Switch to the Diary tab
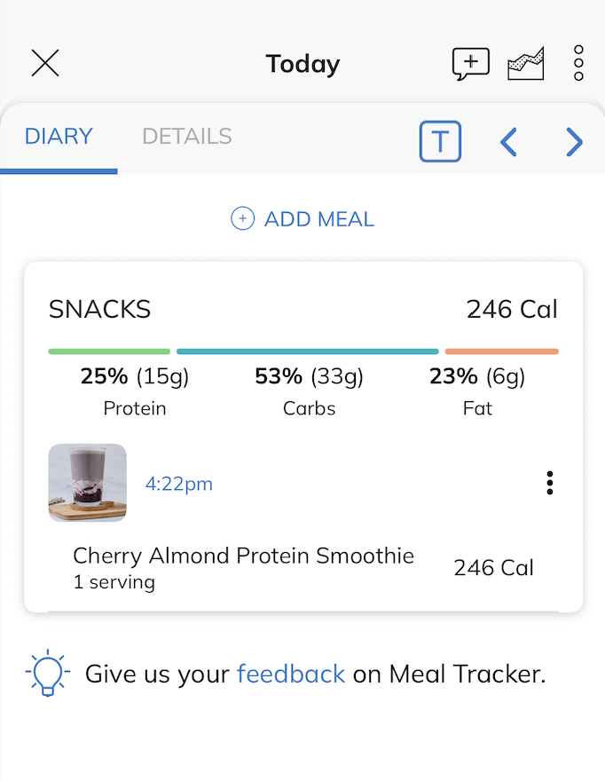Screen dimensions: 605x781 click(x=59, y=137)
